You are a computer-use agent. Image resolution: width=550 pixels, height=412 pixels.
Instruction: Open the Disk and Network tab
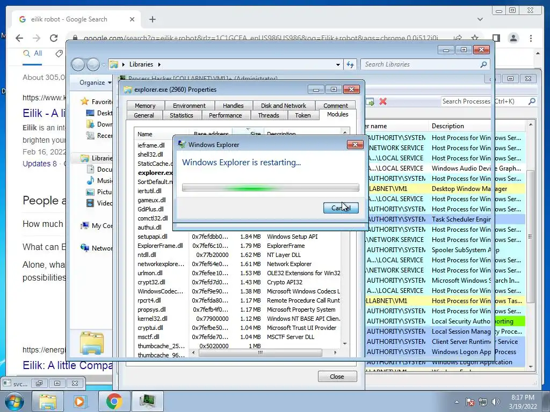coord(283,106)
